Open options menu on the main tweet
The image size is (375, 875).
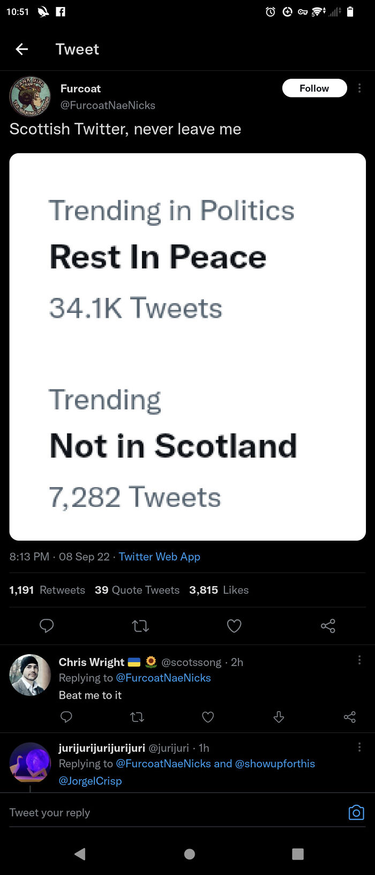359,88
